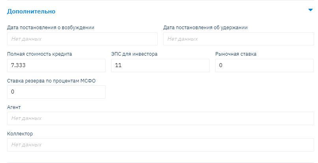
Task: Focus the Ставка резерва по процентам МСФО input
Action: pyautogui.click(x=56, y=92)
